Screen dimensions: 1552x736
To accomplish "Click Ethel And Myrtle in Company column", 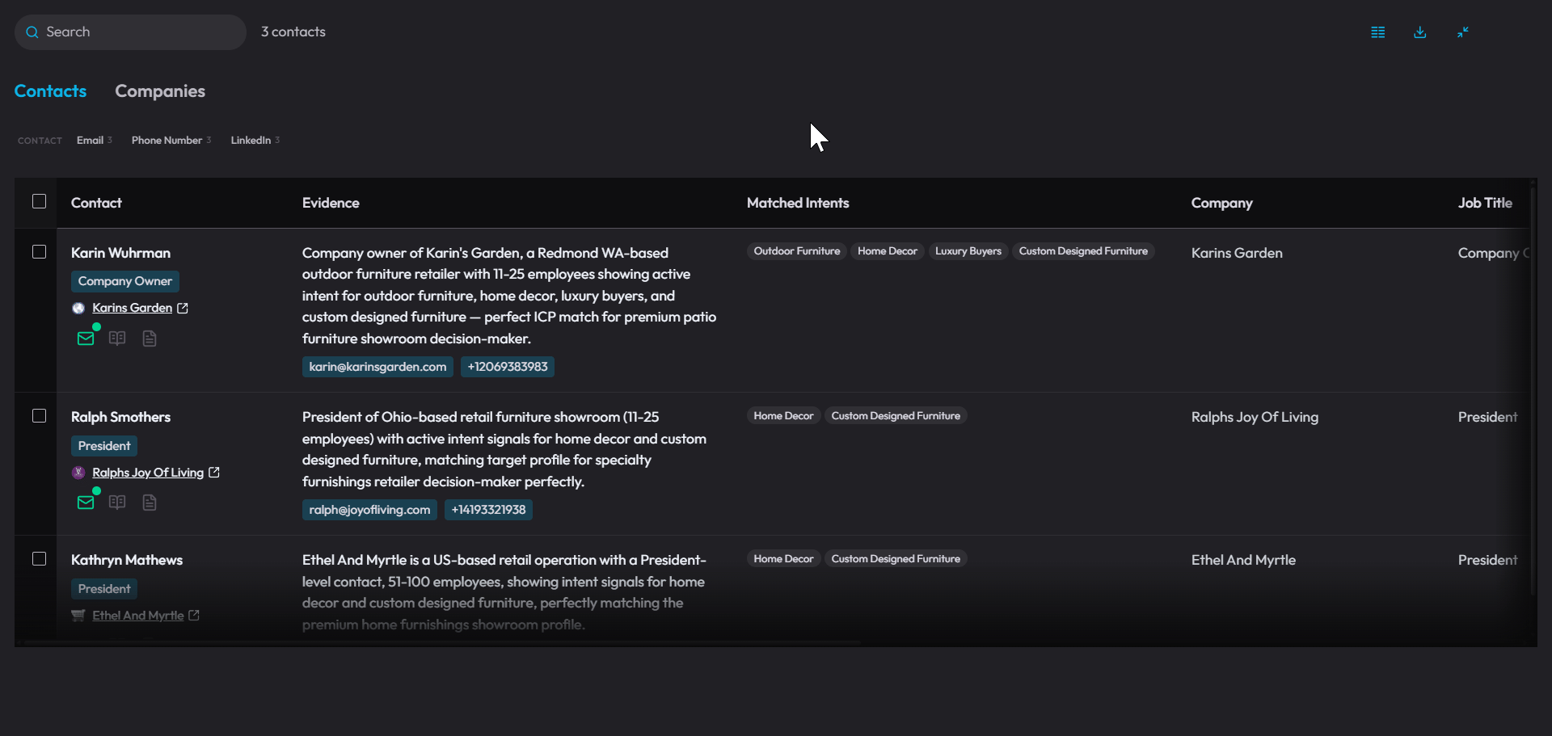I will click(x=1243, y=560).
